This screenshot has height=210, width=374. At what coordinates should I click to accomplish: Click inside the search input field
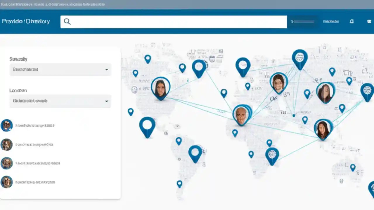175,22
